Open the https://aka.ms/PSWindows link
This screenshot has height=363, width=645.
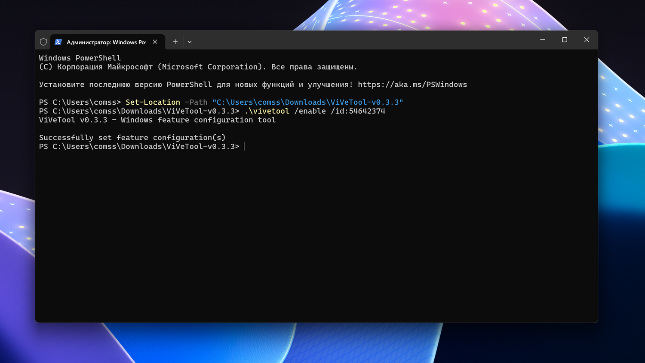click(x=412, y=85)
